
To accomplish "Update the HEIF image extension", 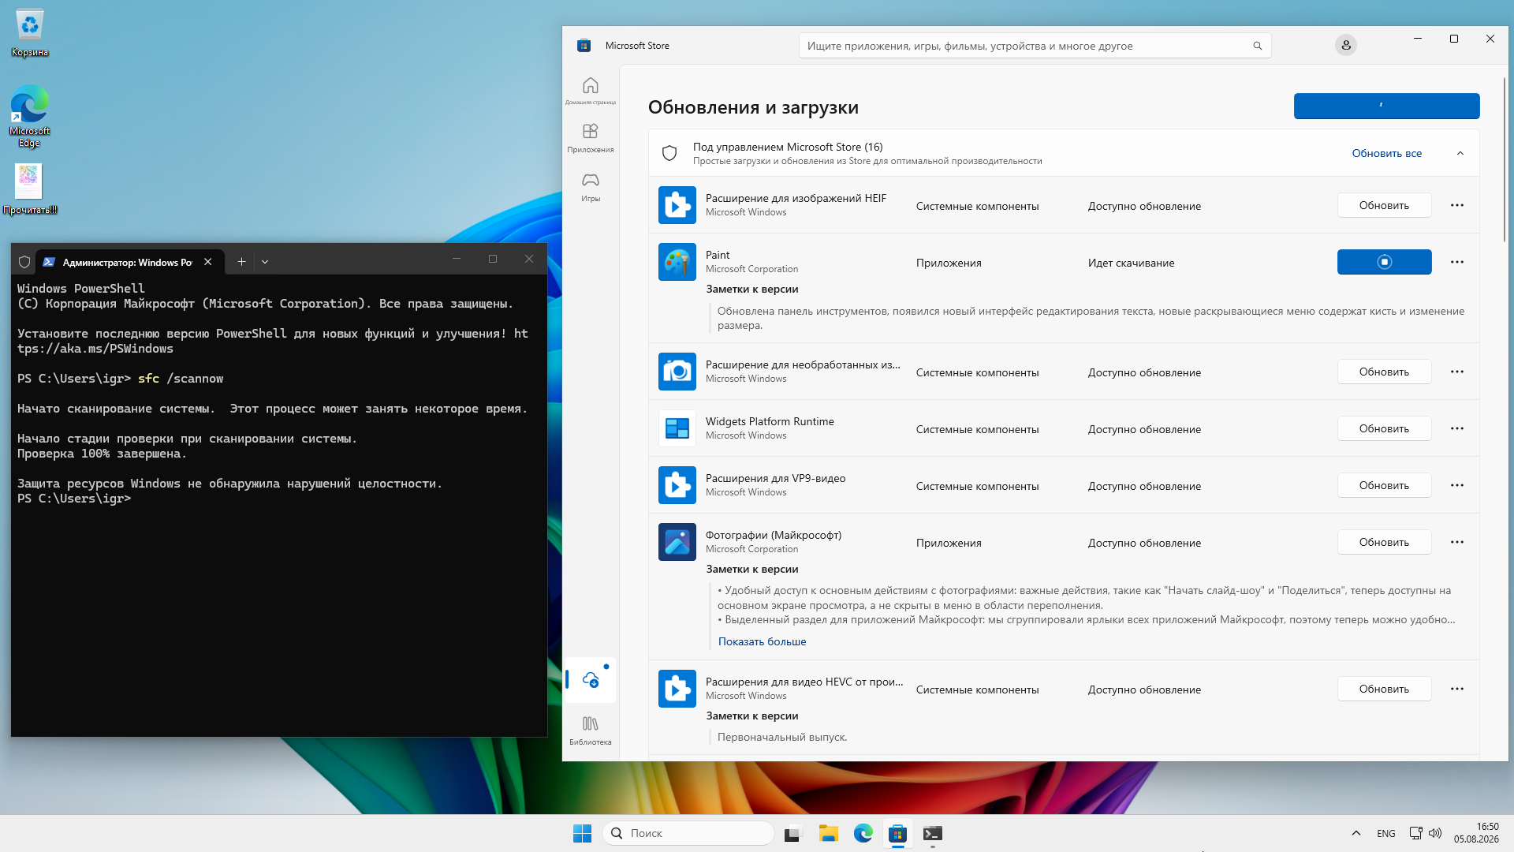I will [x=1384, y=205].
